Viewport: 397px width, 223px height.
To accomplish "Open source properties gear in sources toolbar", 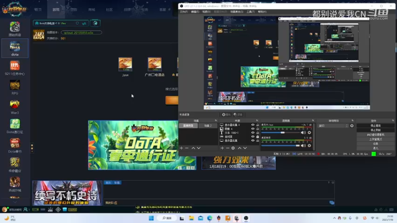I will [233, 148].
